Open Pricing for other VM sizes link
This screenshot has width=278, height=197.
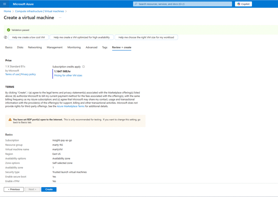pos(68,76)
